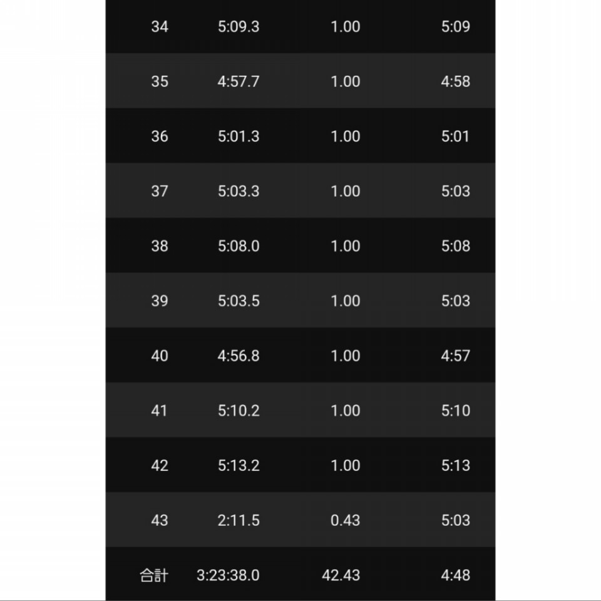Select lap 39 time 5:03.5
The width and height of the screenshot is (601, 601).
point(239,301)
